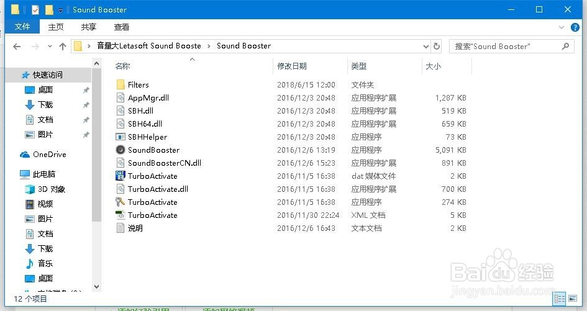Viewport: 587px width, 311px height.
Task: Click the 1,287 KB size cell
Action: pyautogui.click(x=451, y=98)
